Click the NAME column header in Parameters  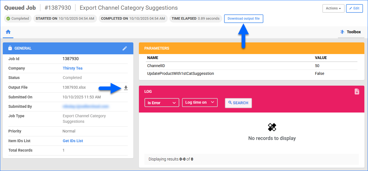[153, 58]
